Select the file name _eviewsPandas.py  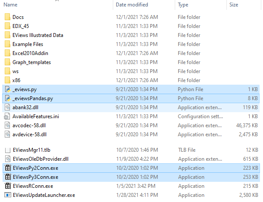pyautogui.click(x=33, y=98)
